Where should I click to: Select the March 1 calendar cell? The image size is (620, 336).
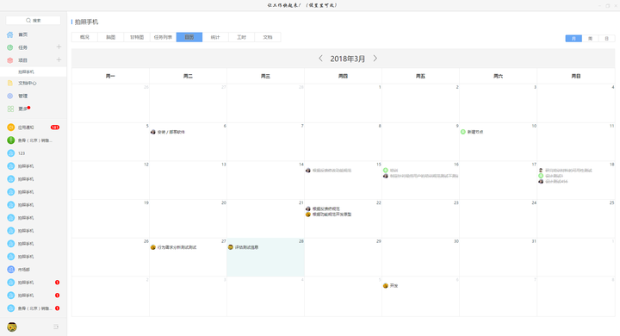point(343,103)
